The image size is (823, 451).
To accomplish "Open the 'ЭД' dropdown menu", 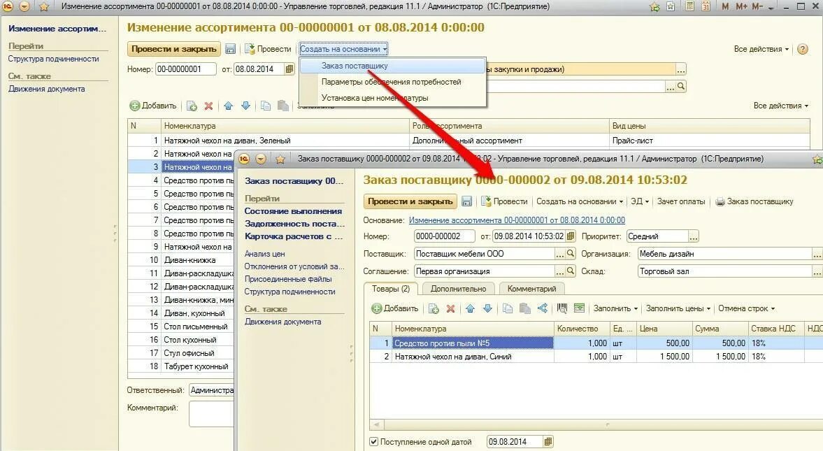I will click(x=640, y=201).
